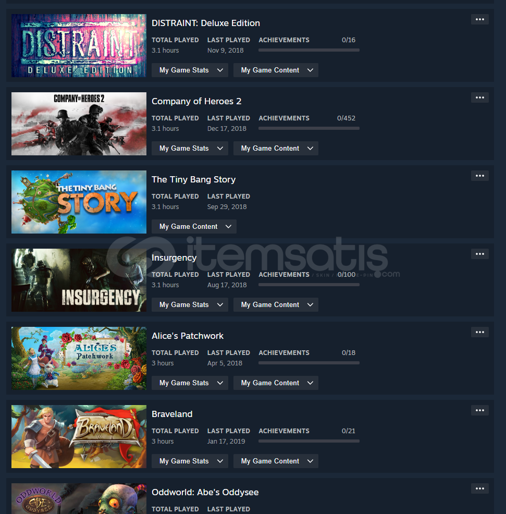Expand My Game Stats for Insurgency
Image resolution: width=506 pixels, height=514 pixels.
pos(190,305)
